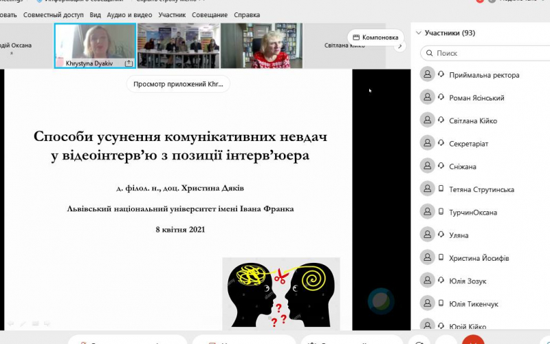Click avatar icon of Тетяна Струтинська

tap(427, 189)
